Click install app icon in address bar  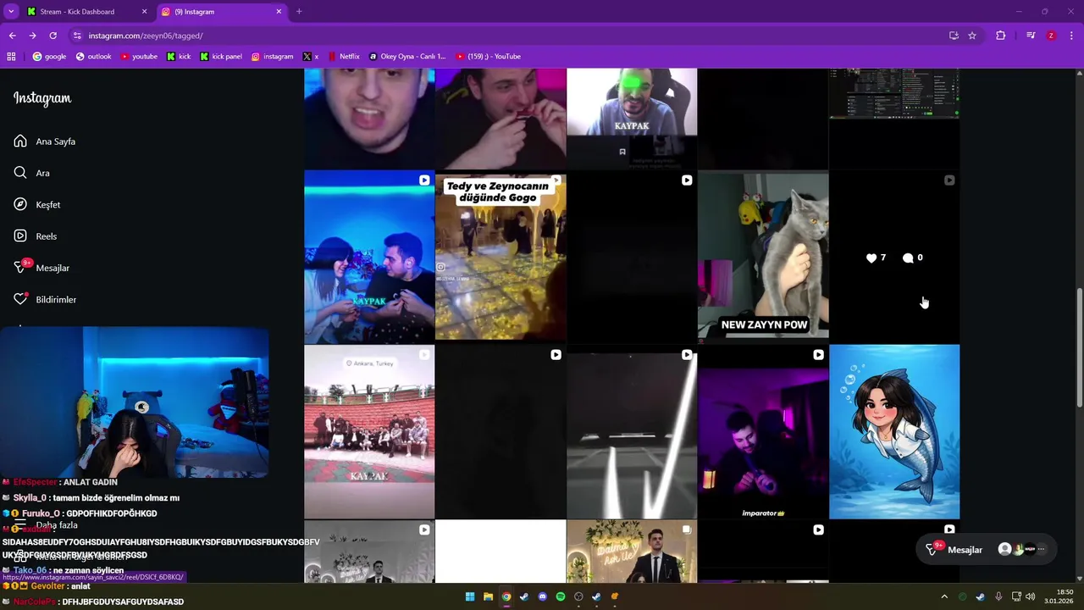tap(954, 36)
